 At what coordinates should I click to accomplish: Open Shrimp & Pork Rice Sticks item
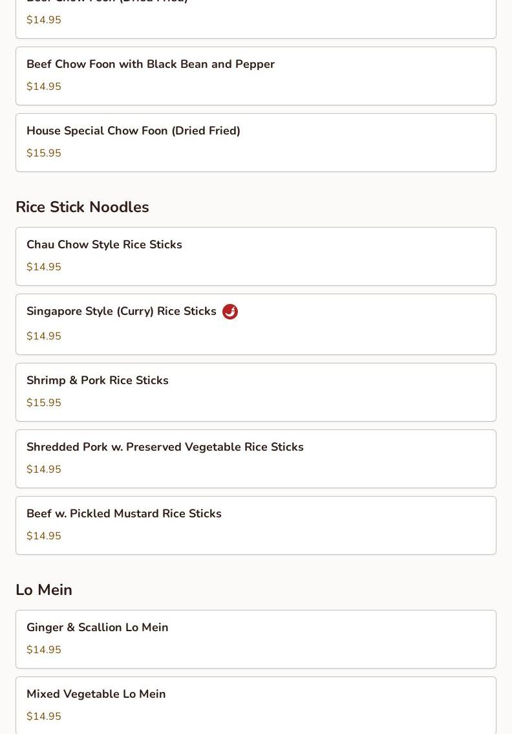[x=98, y=381]
